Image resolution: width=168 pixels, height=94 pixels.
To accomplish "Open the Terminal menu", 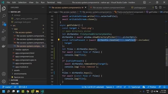I will [x=51, y=2].
